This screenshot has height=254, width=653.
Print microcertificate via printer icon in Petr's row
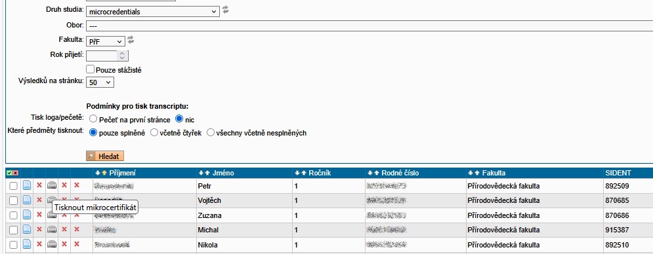click(x=52, y=185)
